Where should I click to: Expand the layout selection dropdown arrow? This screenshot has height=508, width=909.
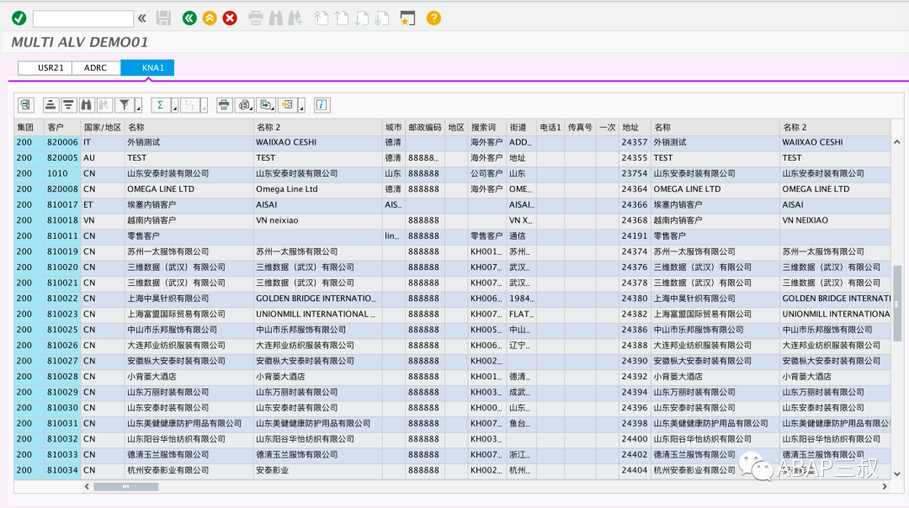tap(301, 107)
